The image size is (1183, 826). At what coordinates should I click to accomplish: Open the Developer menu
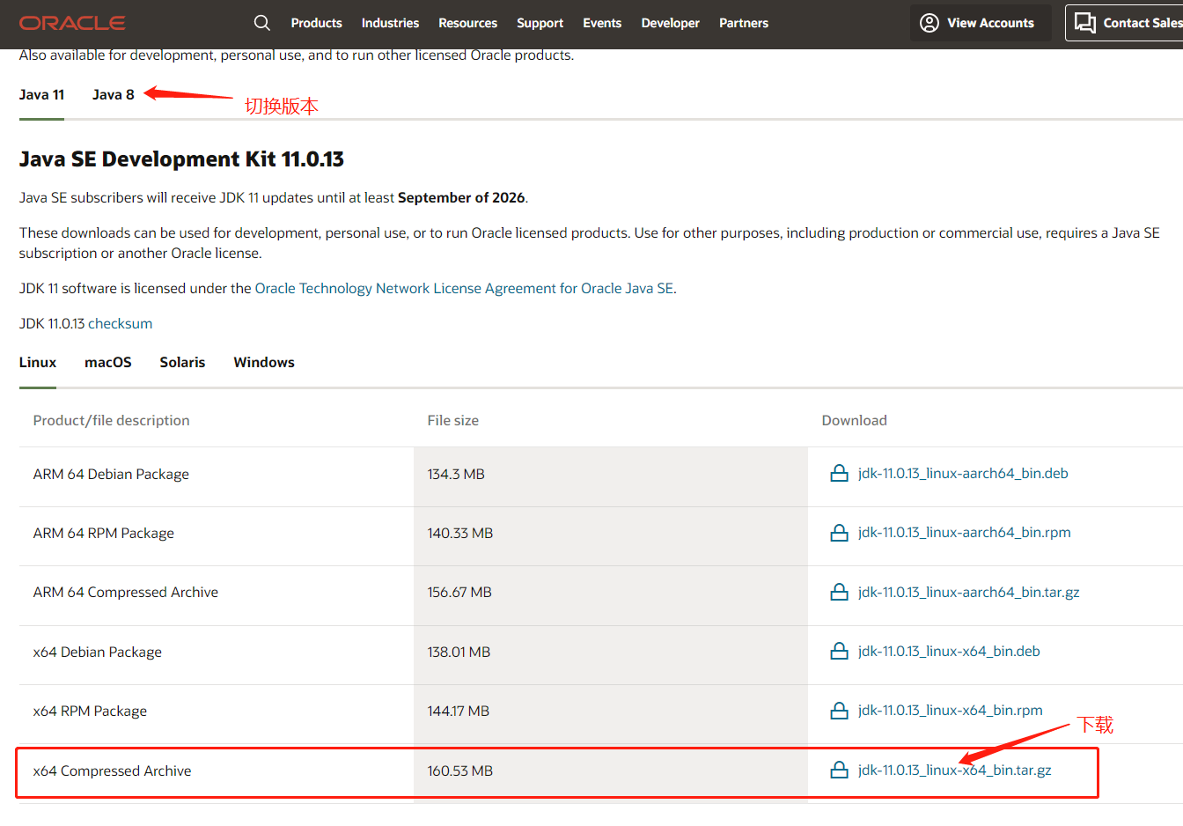(671, 23)
